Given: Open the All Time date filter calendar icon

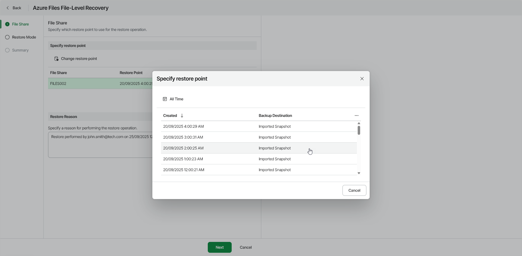Looking at the screenshot, I should 165,99.
